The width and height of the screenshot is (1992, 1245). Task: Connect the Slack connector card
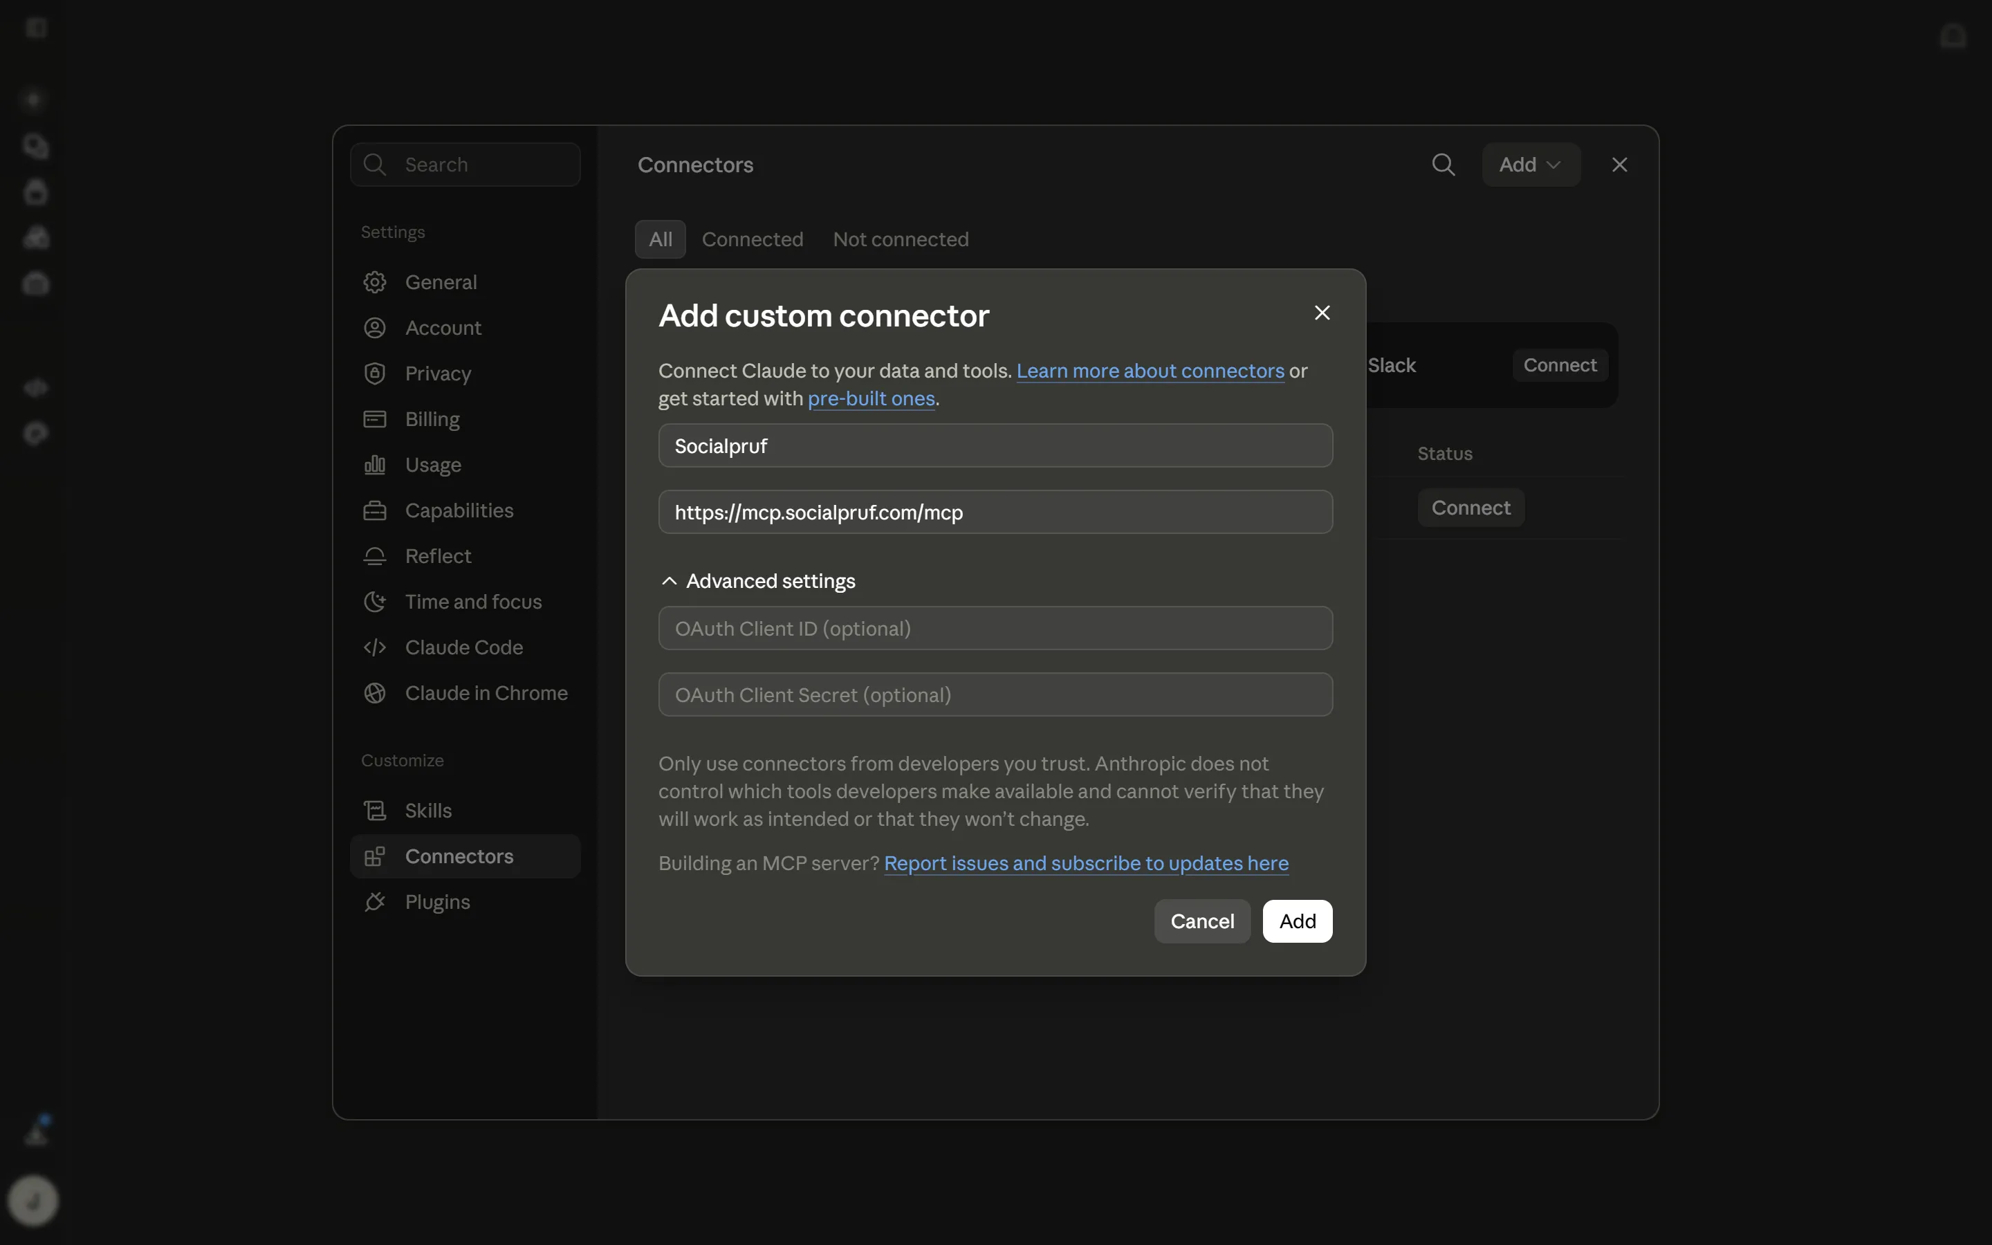click(x=1560, y=365)
